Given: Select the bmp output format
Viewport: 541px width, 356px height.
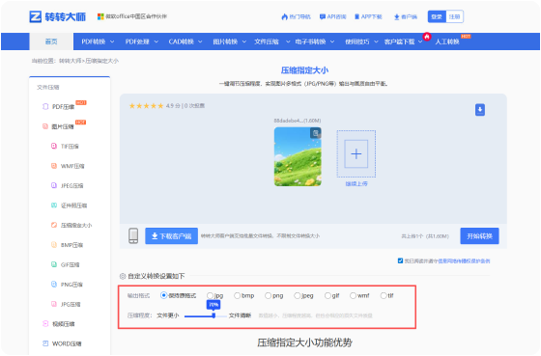Looking at the screenshot, I should [237, 295].
